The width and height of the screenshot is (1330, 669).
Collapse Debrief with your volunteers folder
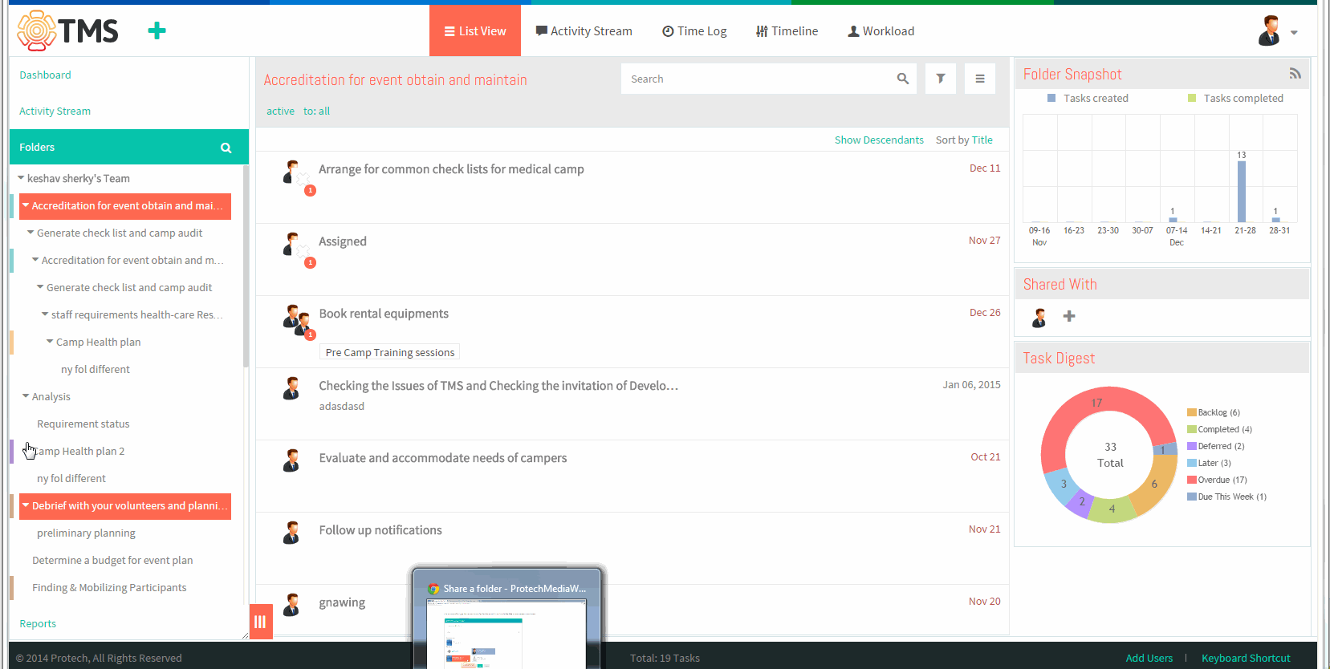click(26, 505)
